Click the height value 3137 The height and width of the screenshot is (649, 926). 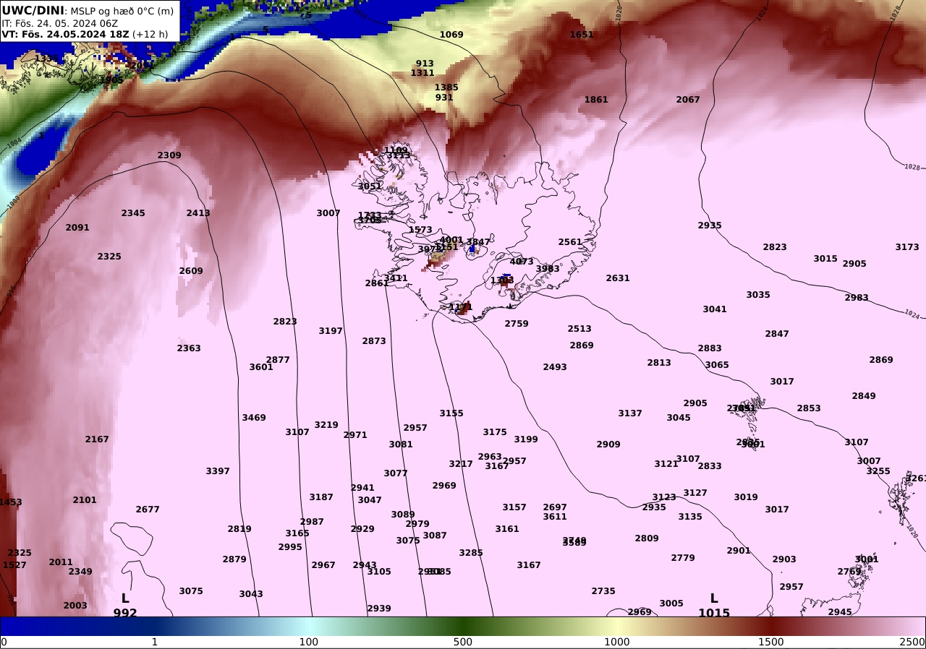click(x=630, y=413)
